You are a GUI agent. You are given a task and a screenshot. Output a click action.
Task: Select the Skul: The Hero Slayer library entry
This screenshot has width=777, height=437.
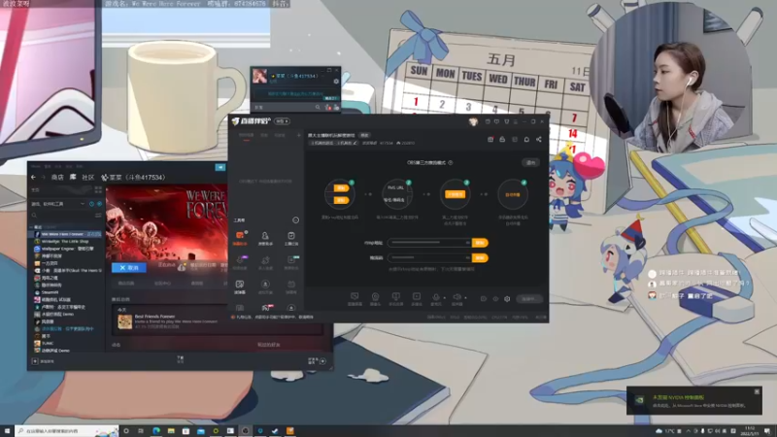click(x=70, y=271)
